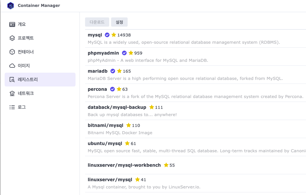Select the 네트워크 house icon
The image size is (306, 195).
(12, 93)
